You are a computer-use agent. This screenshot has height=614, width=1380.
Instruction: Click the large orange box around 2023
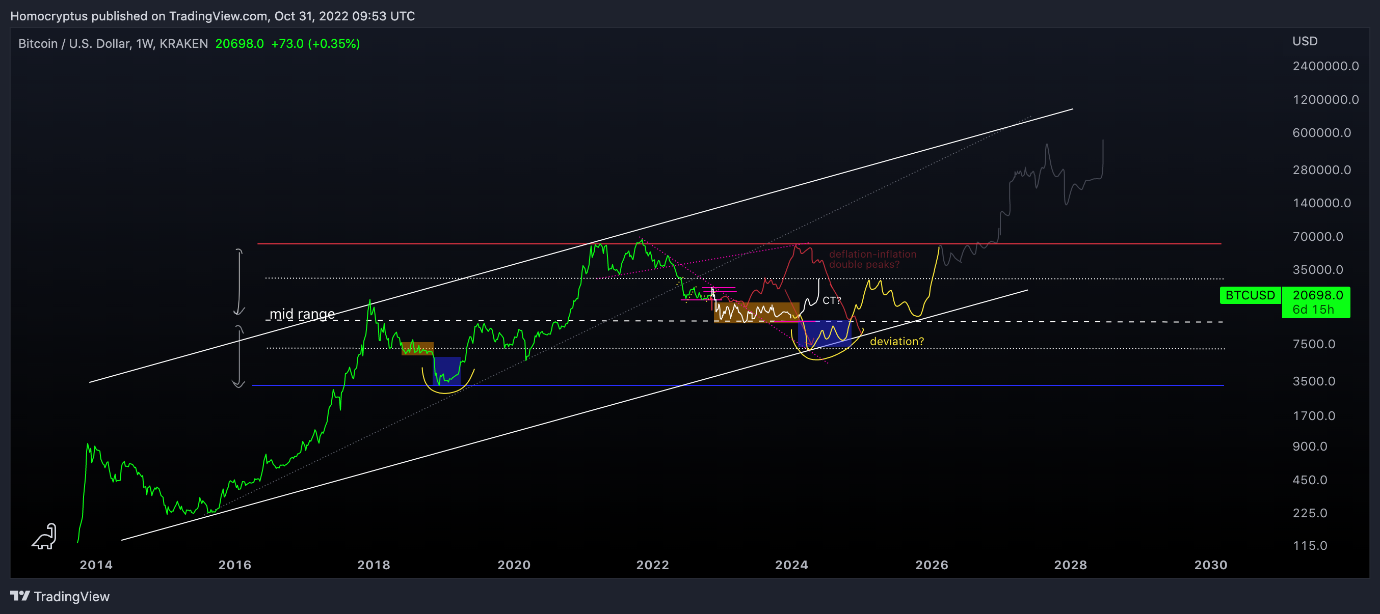(x=756, y=313)
